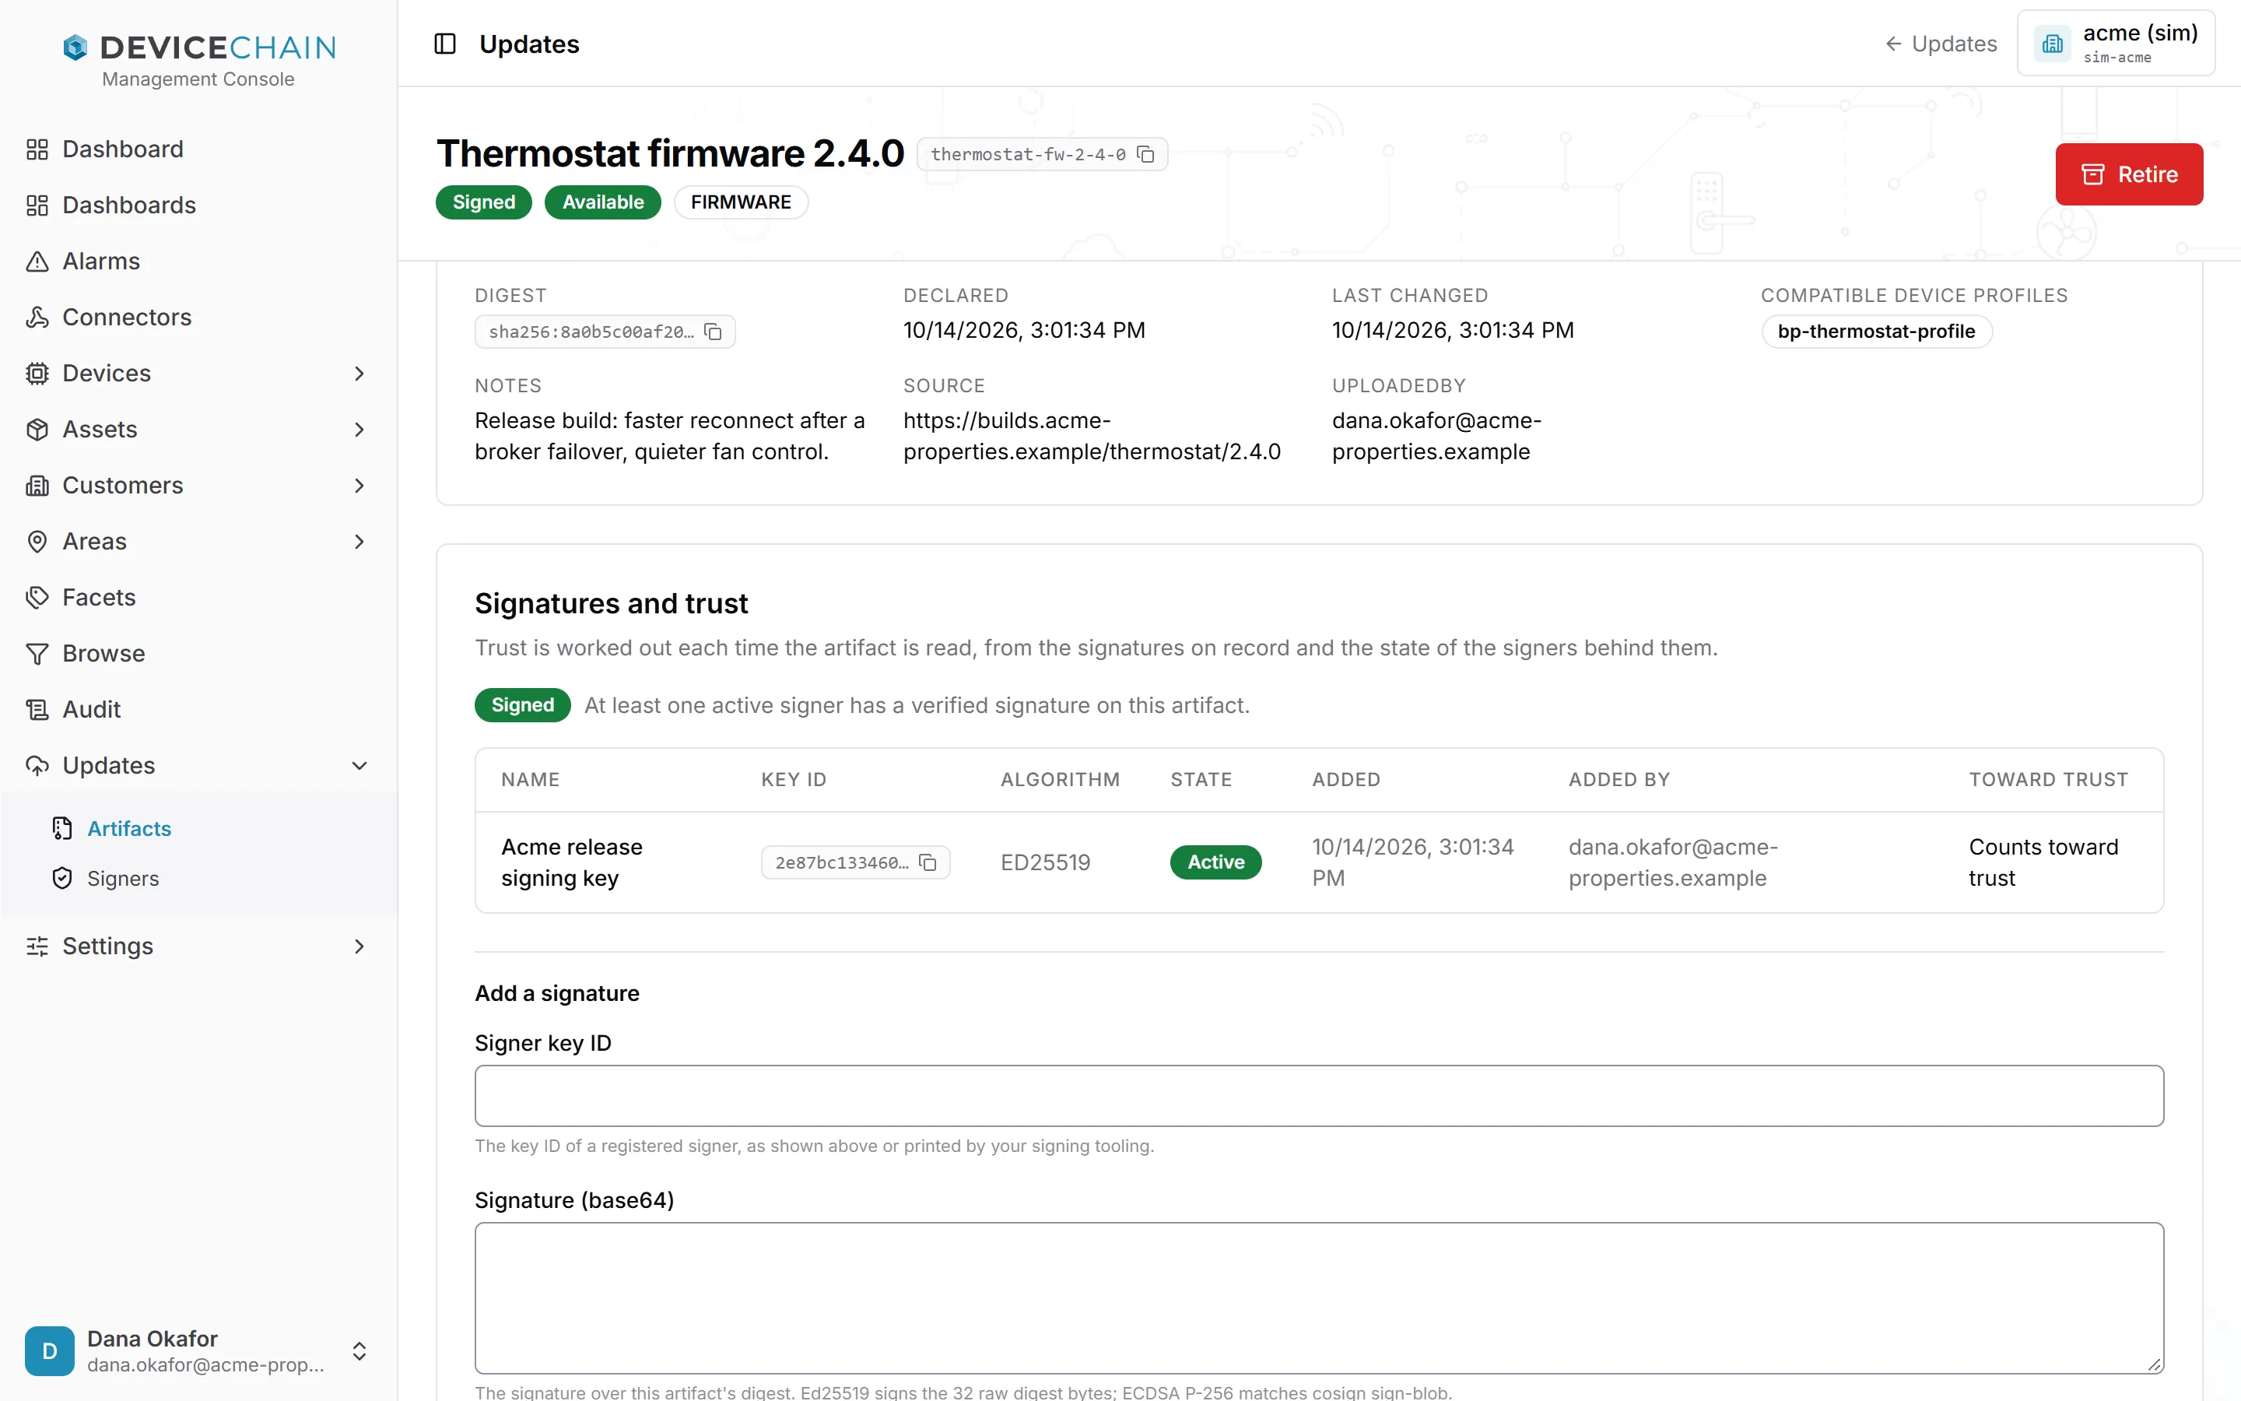The image size is (2241, 1401).
Task: Copy the sha256 digest value
Action: coord(713,332)
